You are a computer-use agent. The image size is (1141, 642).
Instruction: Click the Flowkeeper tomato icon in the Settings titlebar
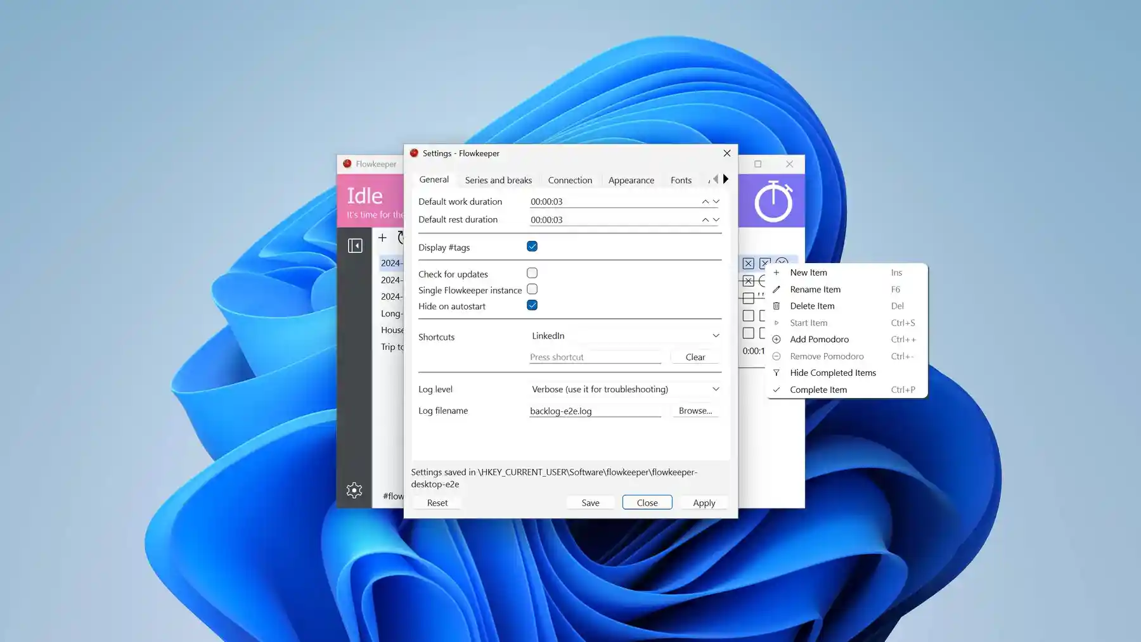414,153
